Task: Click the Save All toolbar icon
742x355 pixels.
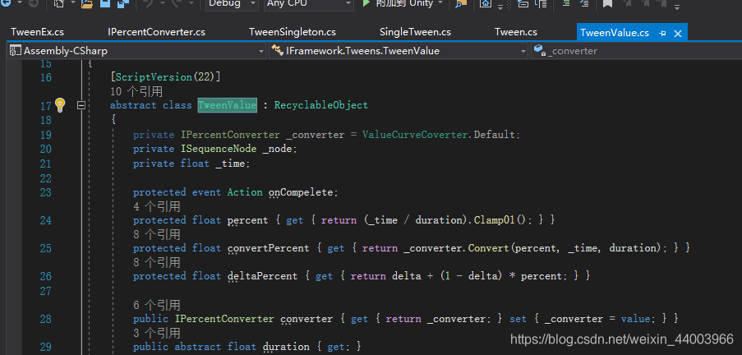Action: pyautogui.click(x=123, y=4)
